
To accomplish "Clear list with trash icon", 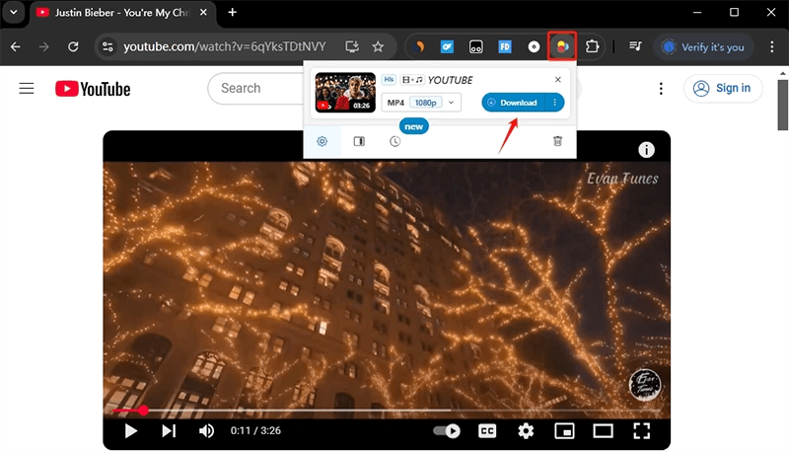I will click(x=557, y=141).
